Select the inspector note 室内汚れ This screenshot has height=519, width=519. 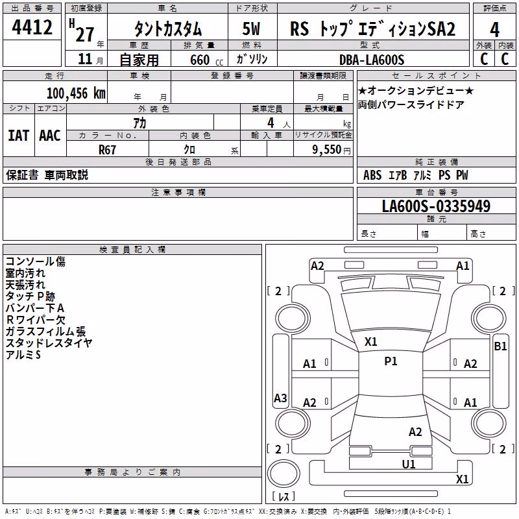25,273
